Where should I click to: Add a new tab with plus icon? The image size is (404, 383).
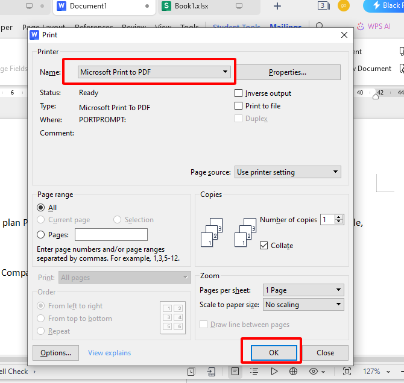pos(277,6)
